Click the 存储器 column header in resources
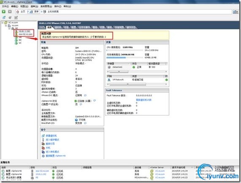The image size is (241, 183). tap(119, 63)
